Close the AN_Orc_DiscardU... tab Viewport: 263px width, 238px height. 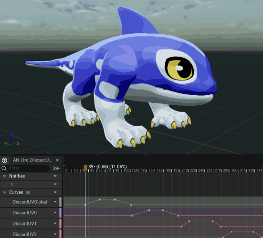57,160
